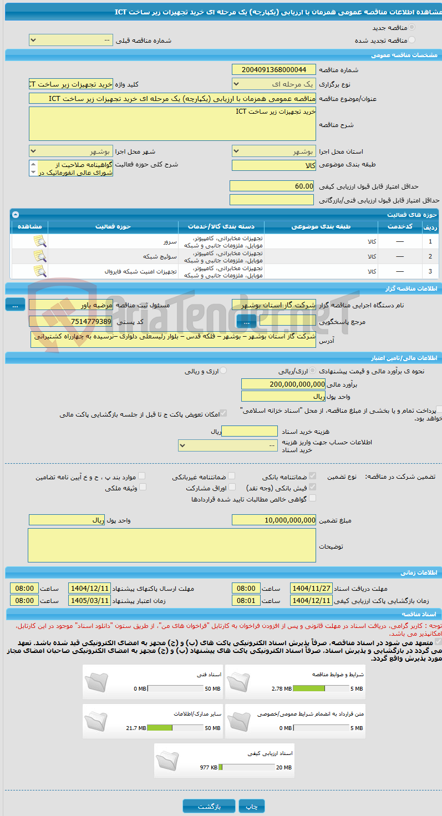
Task: Click the quality envelope opening time 08:01
Action: [x=246, y=600]
